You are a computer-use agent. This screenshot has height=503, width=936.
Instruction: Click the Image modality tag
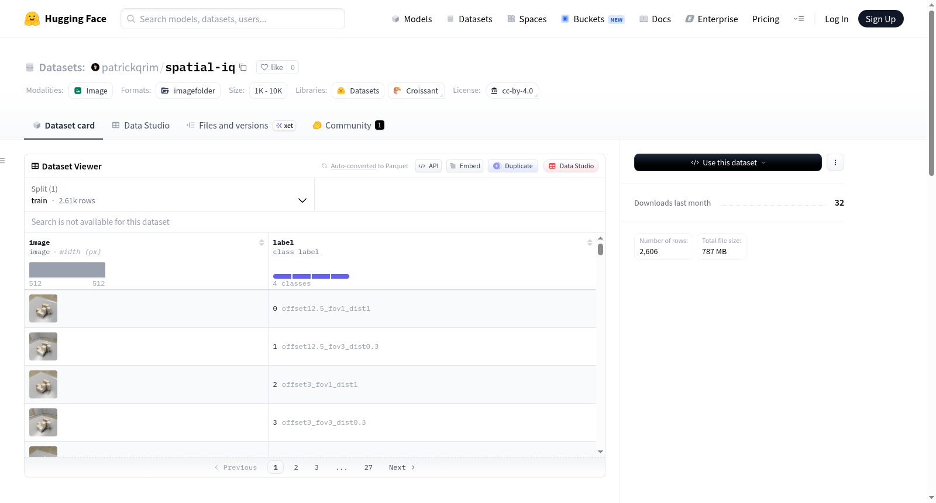click(x=91, y=91)
